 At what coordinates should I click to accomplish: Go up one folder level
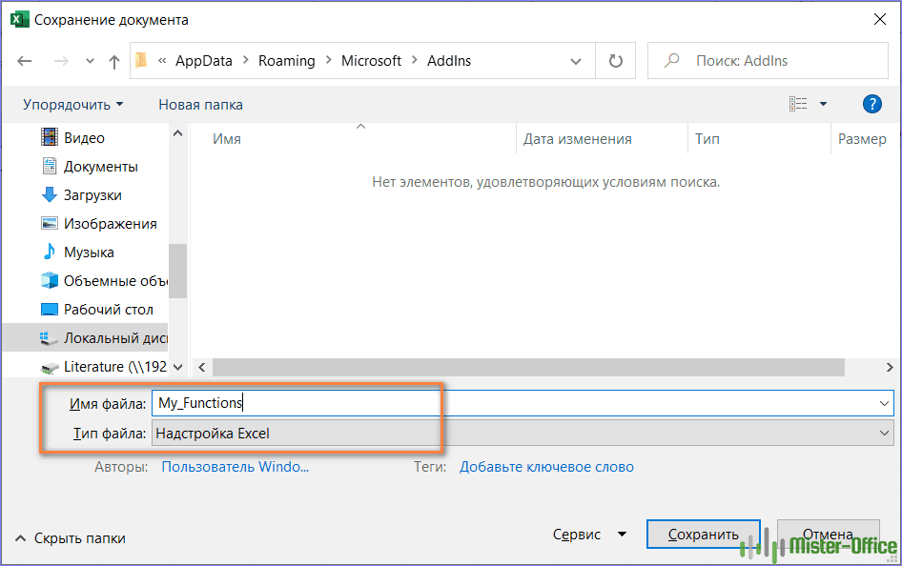114,61
